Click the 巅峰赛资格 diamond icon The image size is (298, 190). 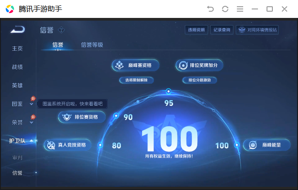(120, 65)
